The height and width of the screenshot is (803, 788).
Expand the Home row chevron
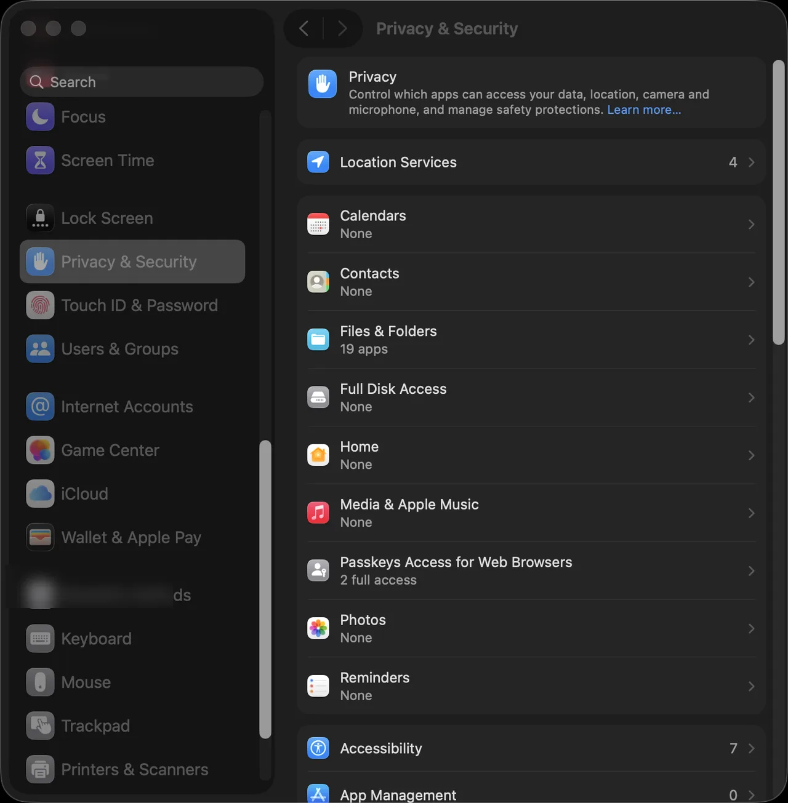pos(751,455)
